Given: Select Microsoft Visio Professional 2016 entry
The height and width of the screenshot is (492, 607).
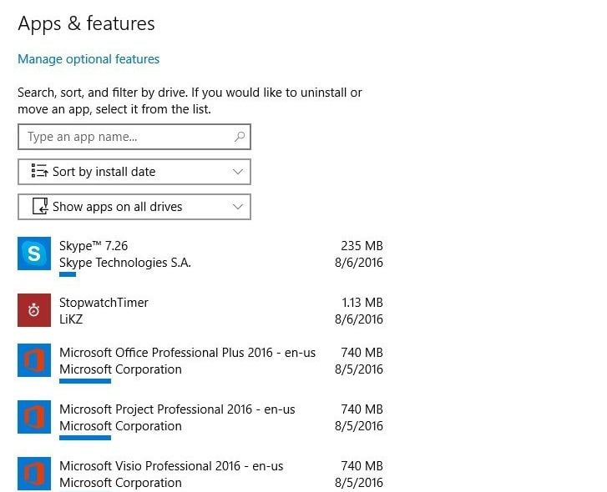Looking at the screenshot, I should (x=200, y=474).
